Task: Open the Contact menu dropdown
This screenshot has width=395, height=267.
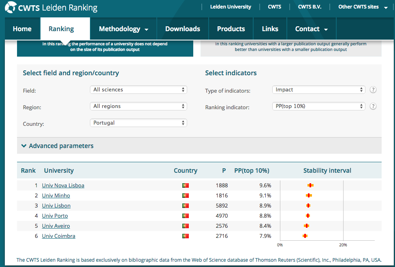Action: point(312,29)
